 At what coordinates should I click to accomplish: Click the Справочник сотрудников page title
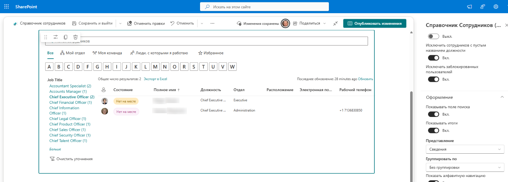[43, 23]
